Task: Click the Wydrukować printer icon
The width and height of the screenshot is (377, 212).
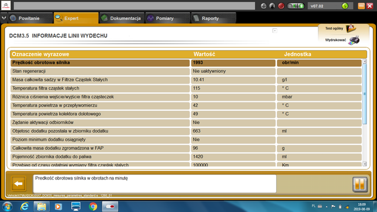Action: click(x=354, y=41)
